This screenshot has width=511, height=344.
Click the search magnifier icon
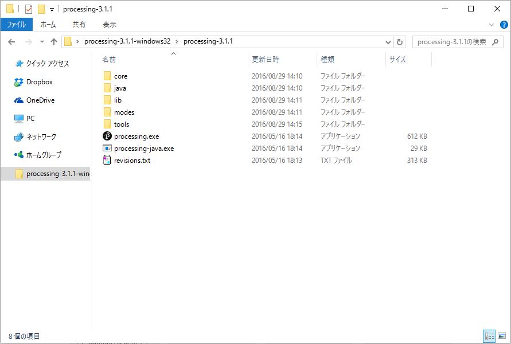pos(496,42)
